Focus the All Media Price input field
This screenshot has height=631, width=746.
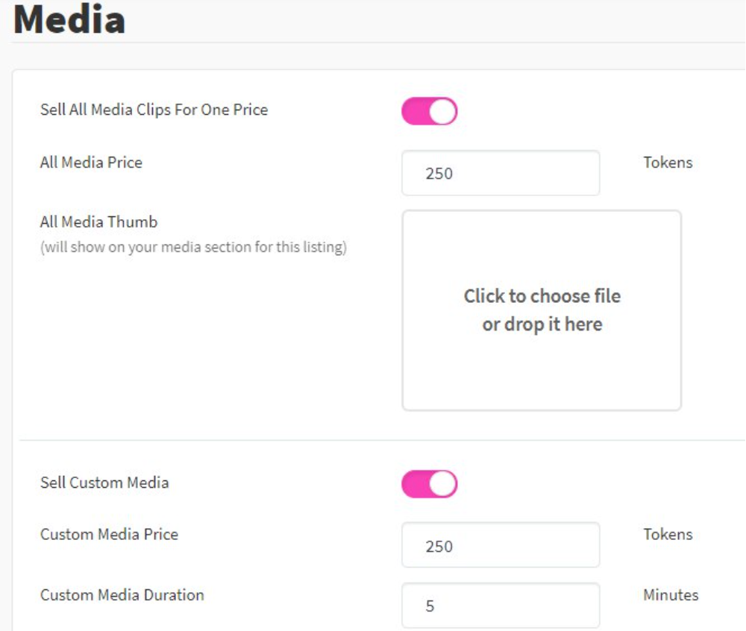(500, 173)
